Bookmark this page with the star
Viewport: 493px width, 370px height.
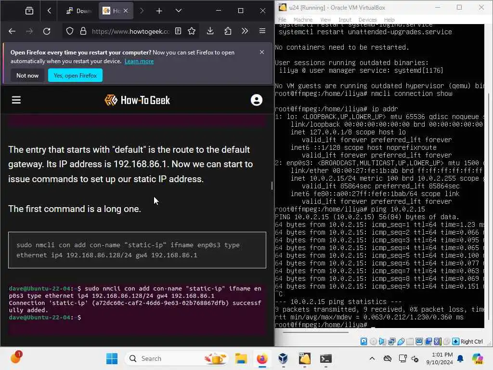point(192,31)
